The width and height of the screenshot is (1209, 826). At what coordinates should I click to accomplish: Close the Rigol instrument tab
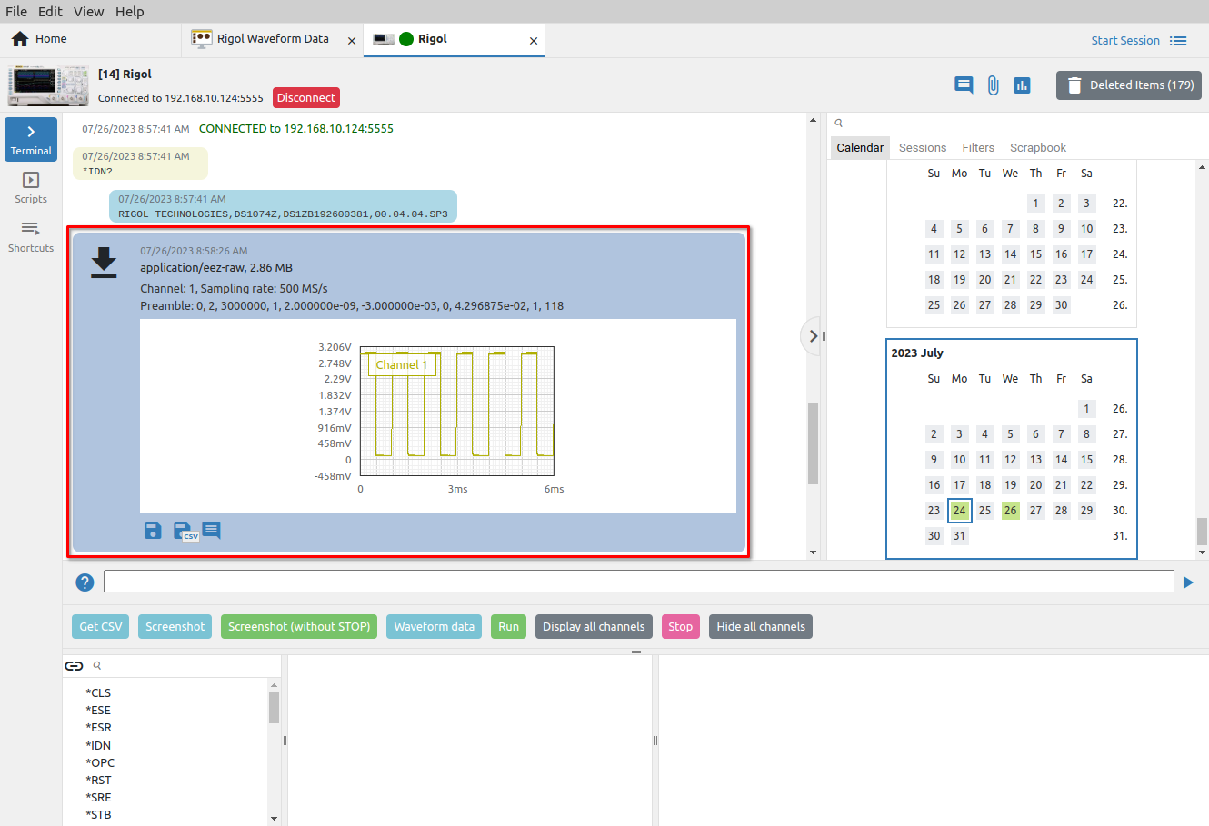(x=534, y=41)
